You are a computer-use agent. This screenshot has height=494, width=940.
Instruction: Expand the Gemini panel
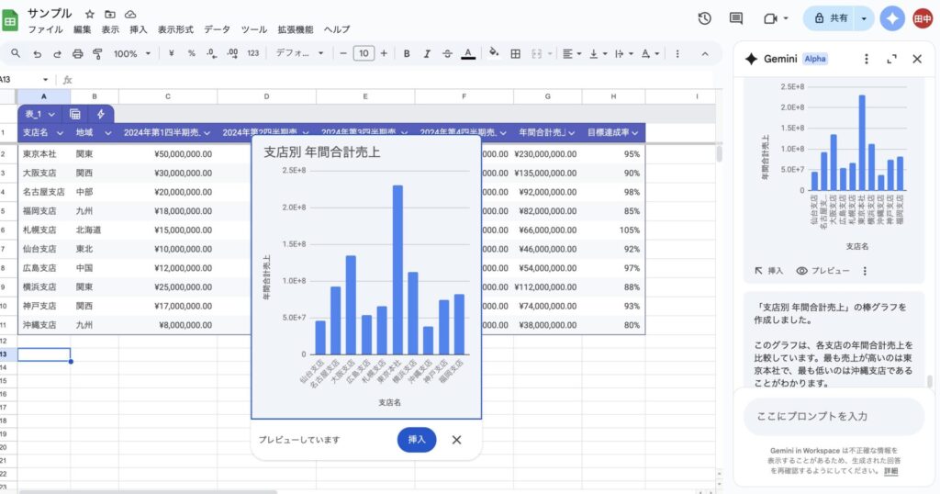pyautogui.click(x=891, y=59)
